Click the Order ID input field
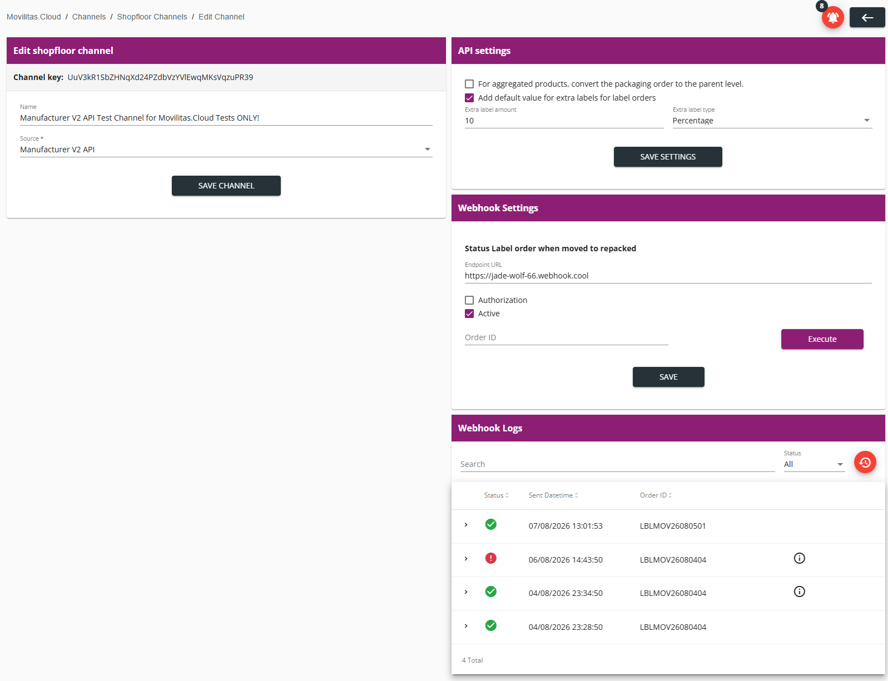The height and width of the screenshot is (681, 888). (x=566, y=337)
